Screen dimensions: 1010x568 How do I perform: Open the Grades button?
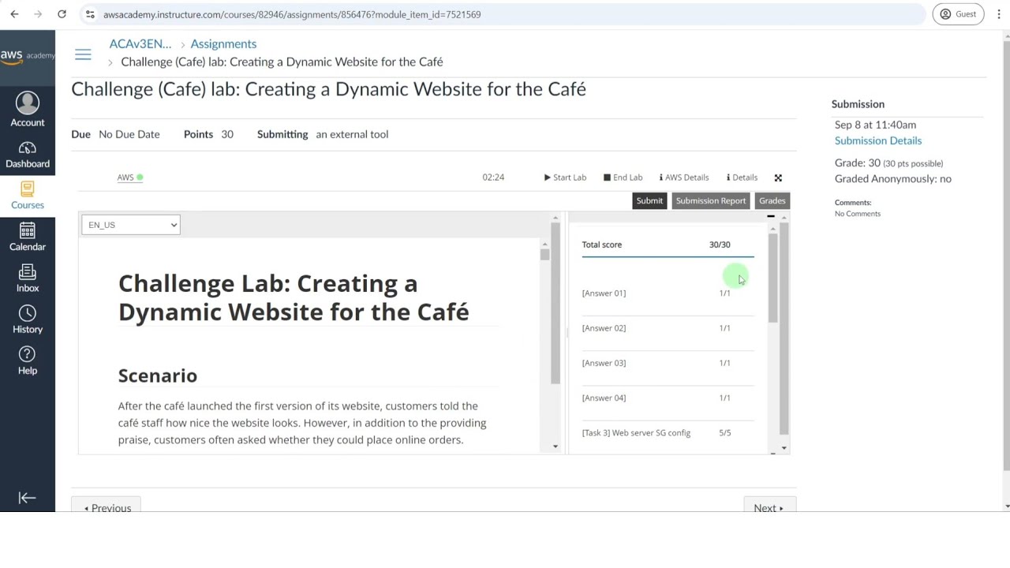(772, 200)
